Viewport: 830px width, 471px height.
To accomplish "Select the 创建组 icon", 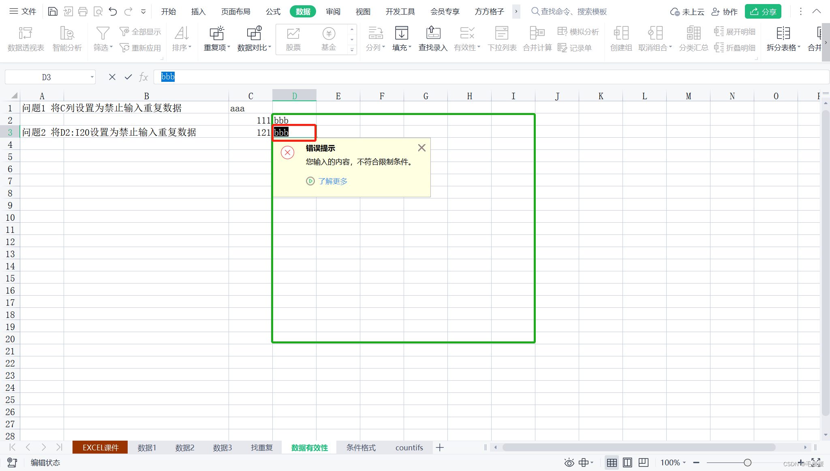I will click(x=620, y=38).
